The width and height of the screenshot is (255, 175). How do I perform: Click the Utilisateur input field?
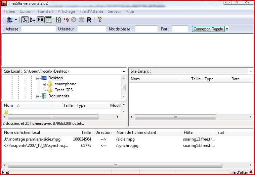(x=92, y=29)
